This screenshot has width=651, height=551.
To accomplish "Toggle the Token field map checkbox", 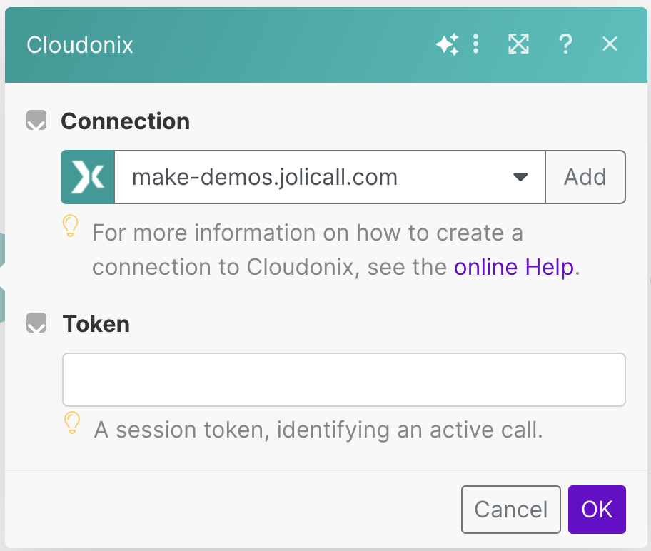I will [x=36, y=324].
